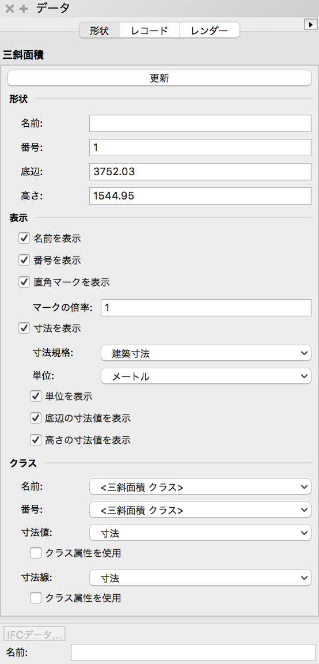Click the 底辺 value field

(200, 172)
